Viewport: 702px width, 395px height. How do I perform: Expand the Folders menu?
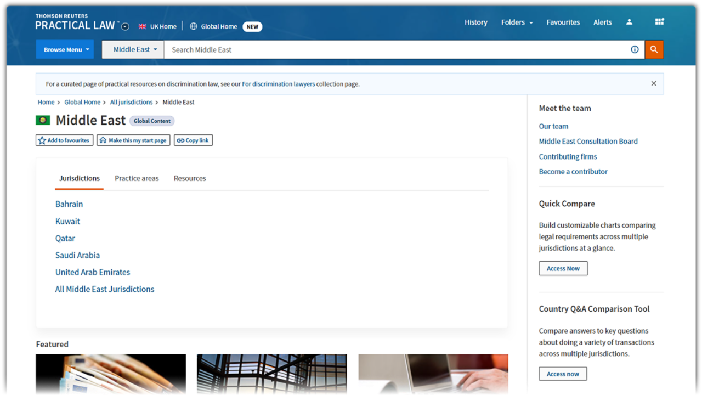pyautogui.click(x=517, y=22)
